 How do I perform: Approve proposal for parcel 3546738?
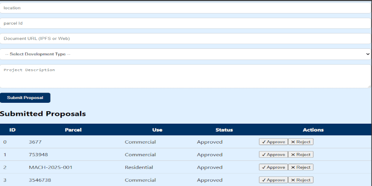(x=273, y=180)
